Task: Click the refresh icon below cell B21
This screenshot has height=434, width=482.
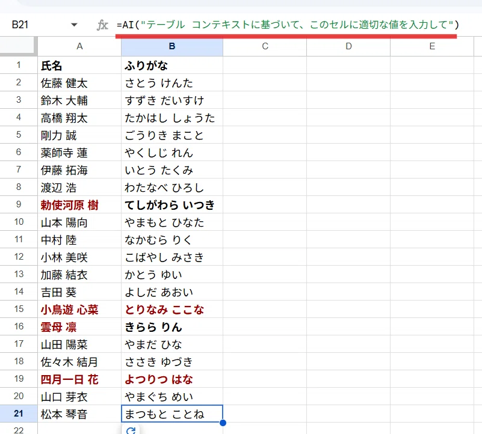Action: 131,430
